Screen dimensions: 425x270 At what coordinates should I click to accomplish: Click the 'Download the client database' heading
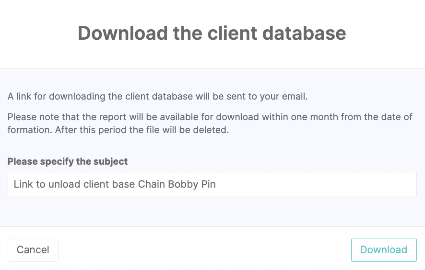[x=212, y=34]
